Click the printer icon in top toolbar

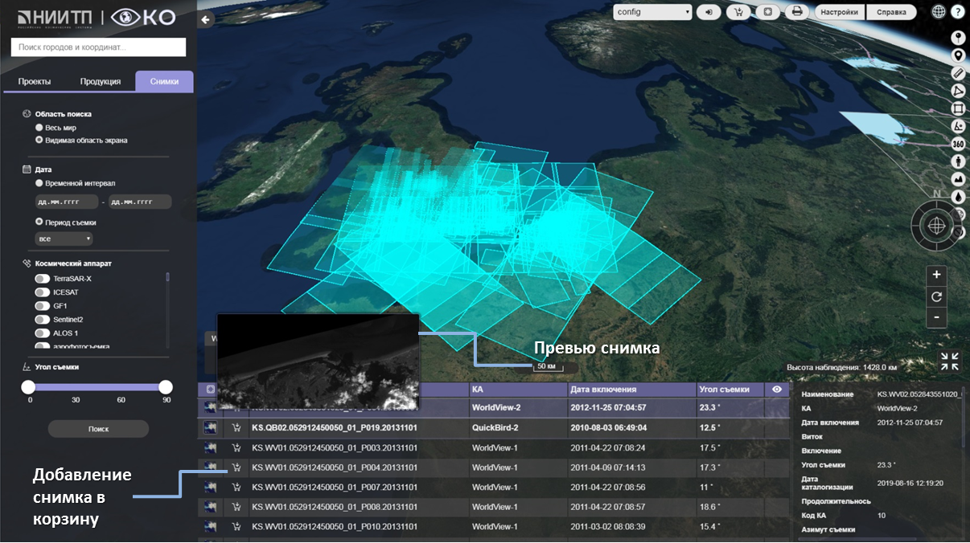(x=796, y=12)
